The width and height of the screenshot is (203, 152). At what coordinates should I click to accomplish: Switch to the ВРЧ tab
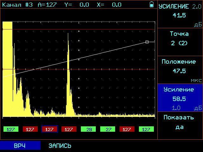(20, 146)
